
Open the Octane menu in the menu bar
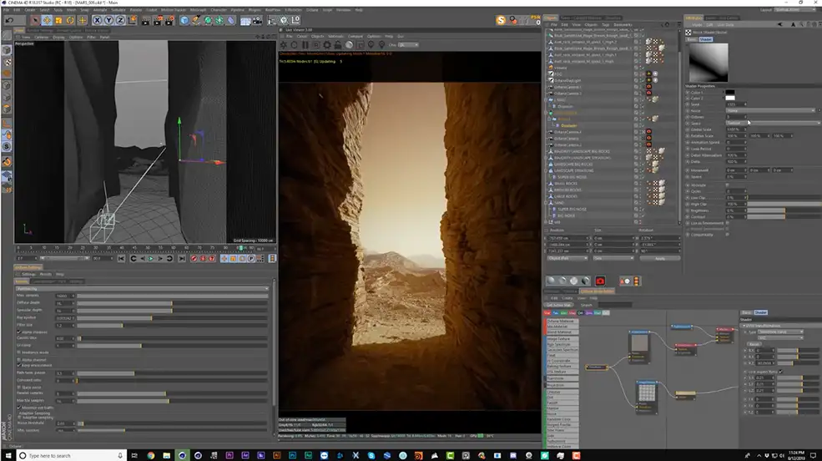[312, 10]
